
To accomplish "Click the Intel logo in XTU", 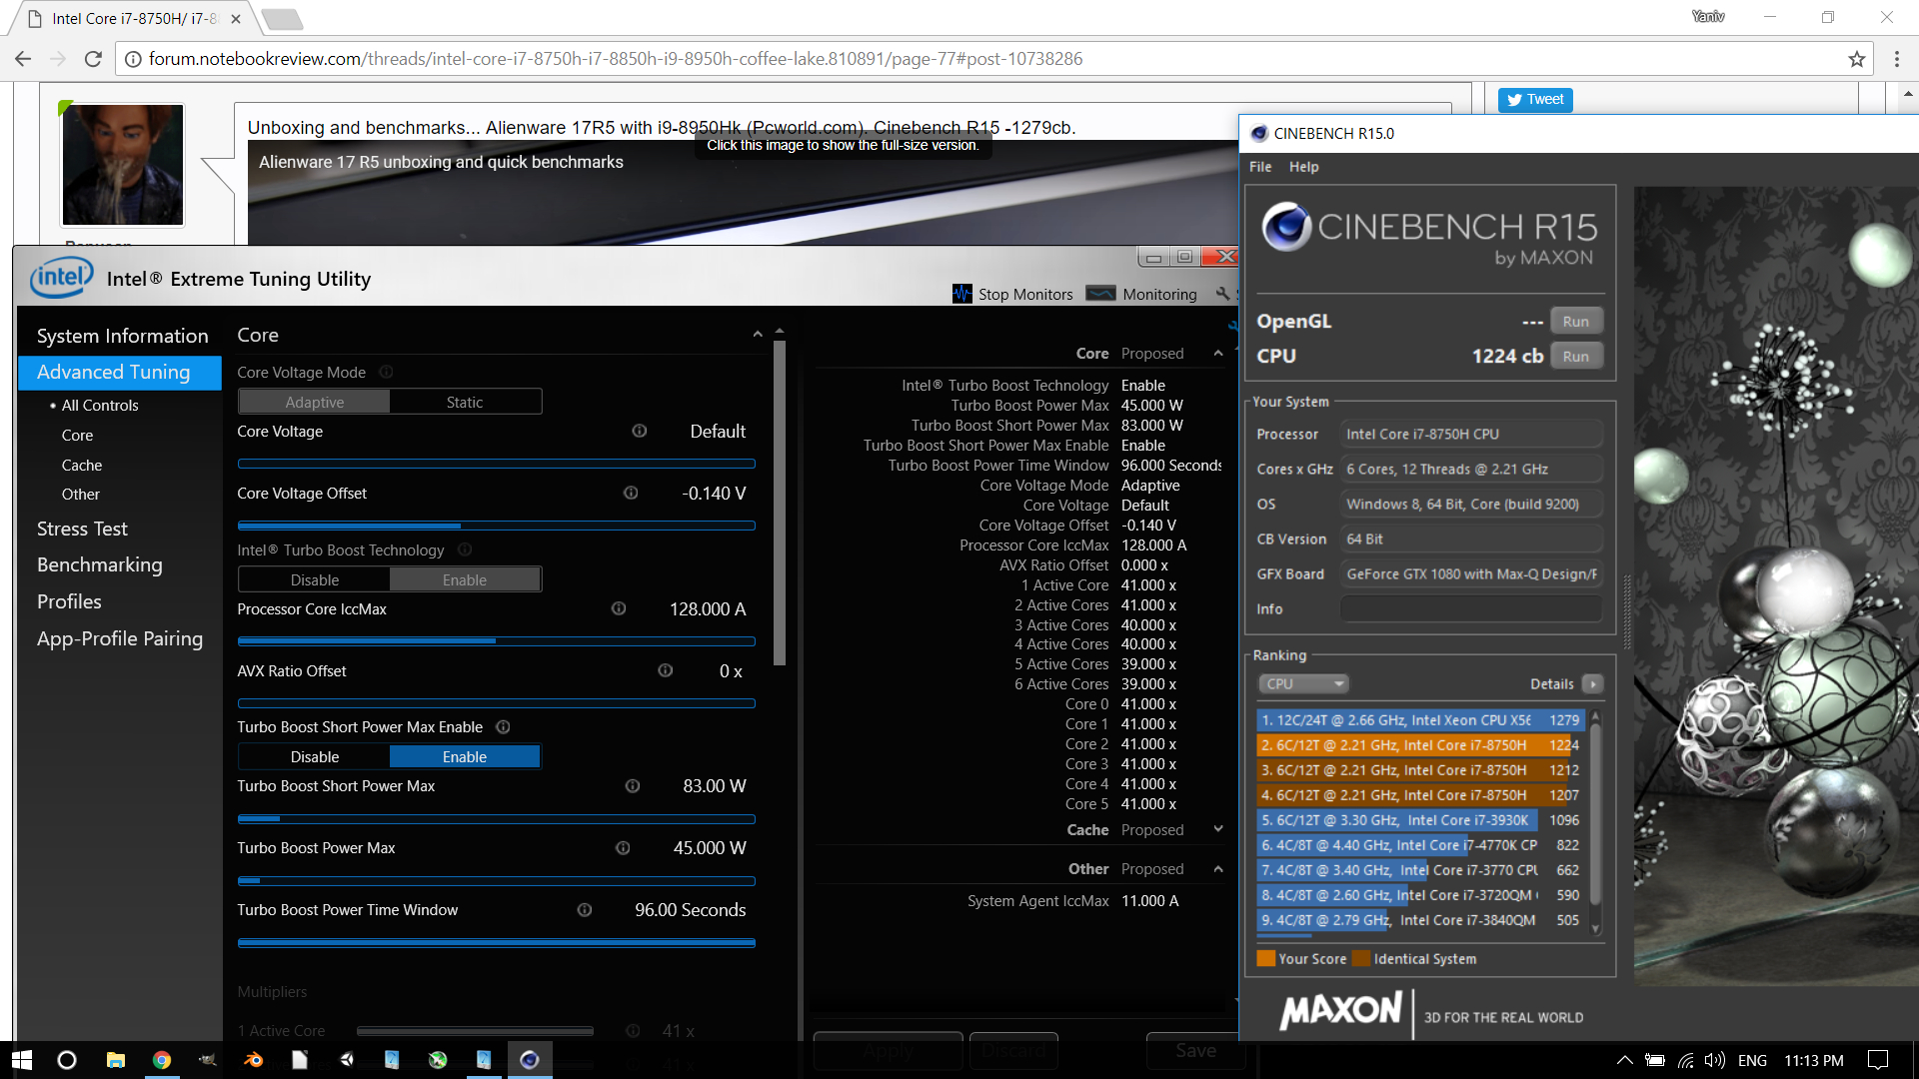I will 62,278.
